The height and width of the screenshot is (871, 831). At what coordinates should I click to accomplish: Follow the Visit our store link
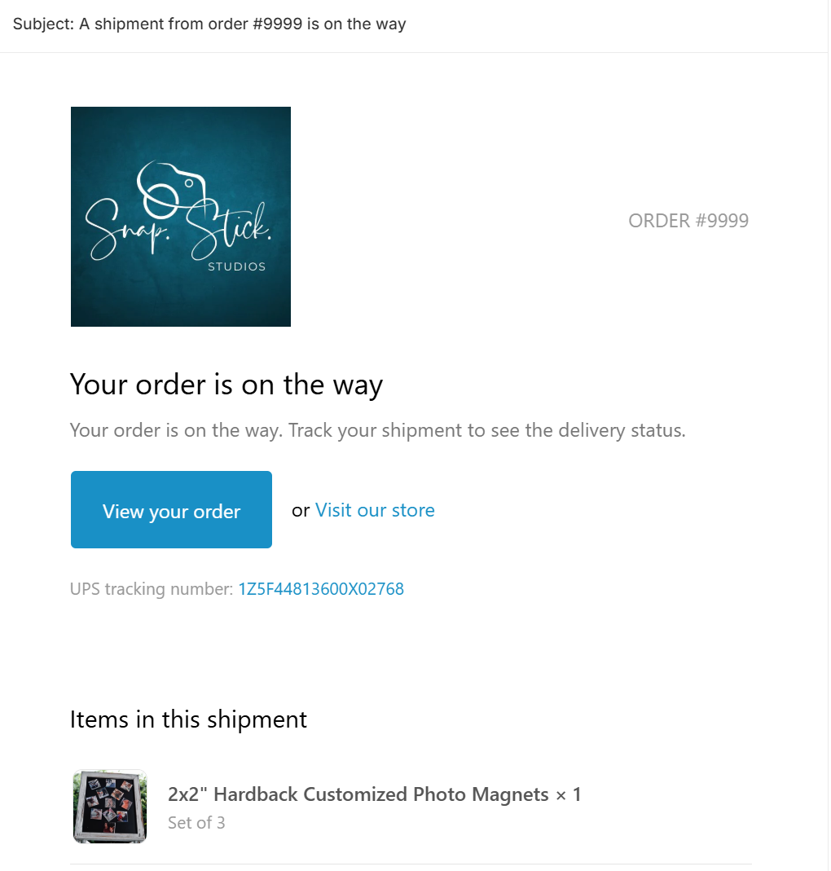click(x=375, y=510)
